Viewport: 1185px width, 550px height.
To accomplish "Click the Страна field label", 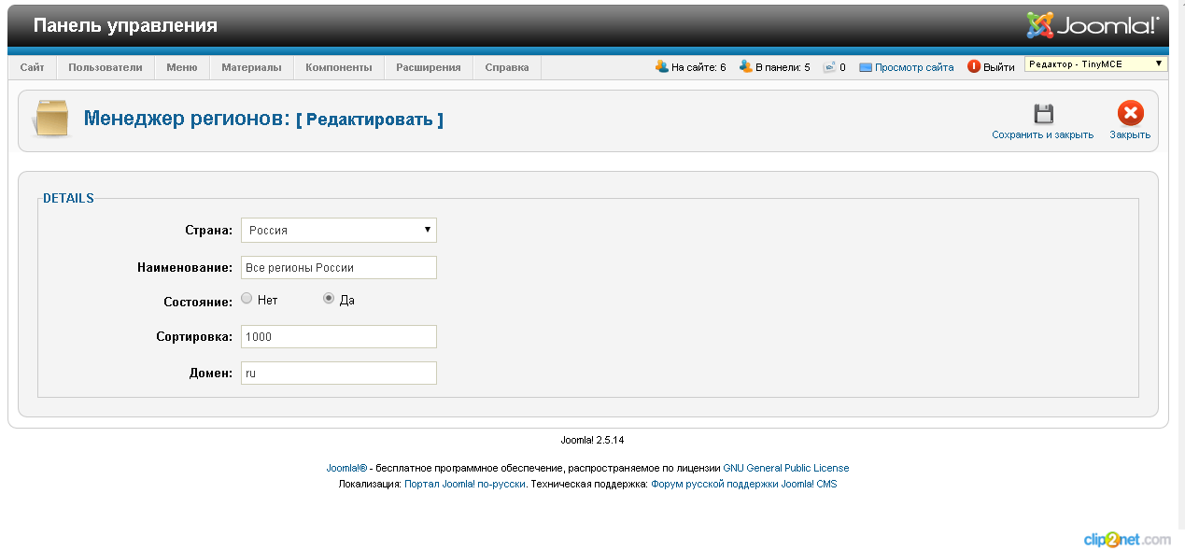I will tap(209, 230).
